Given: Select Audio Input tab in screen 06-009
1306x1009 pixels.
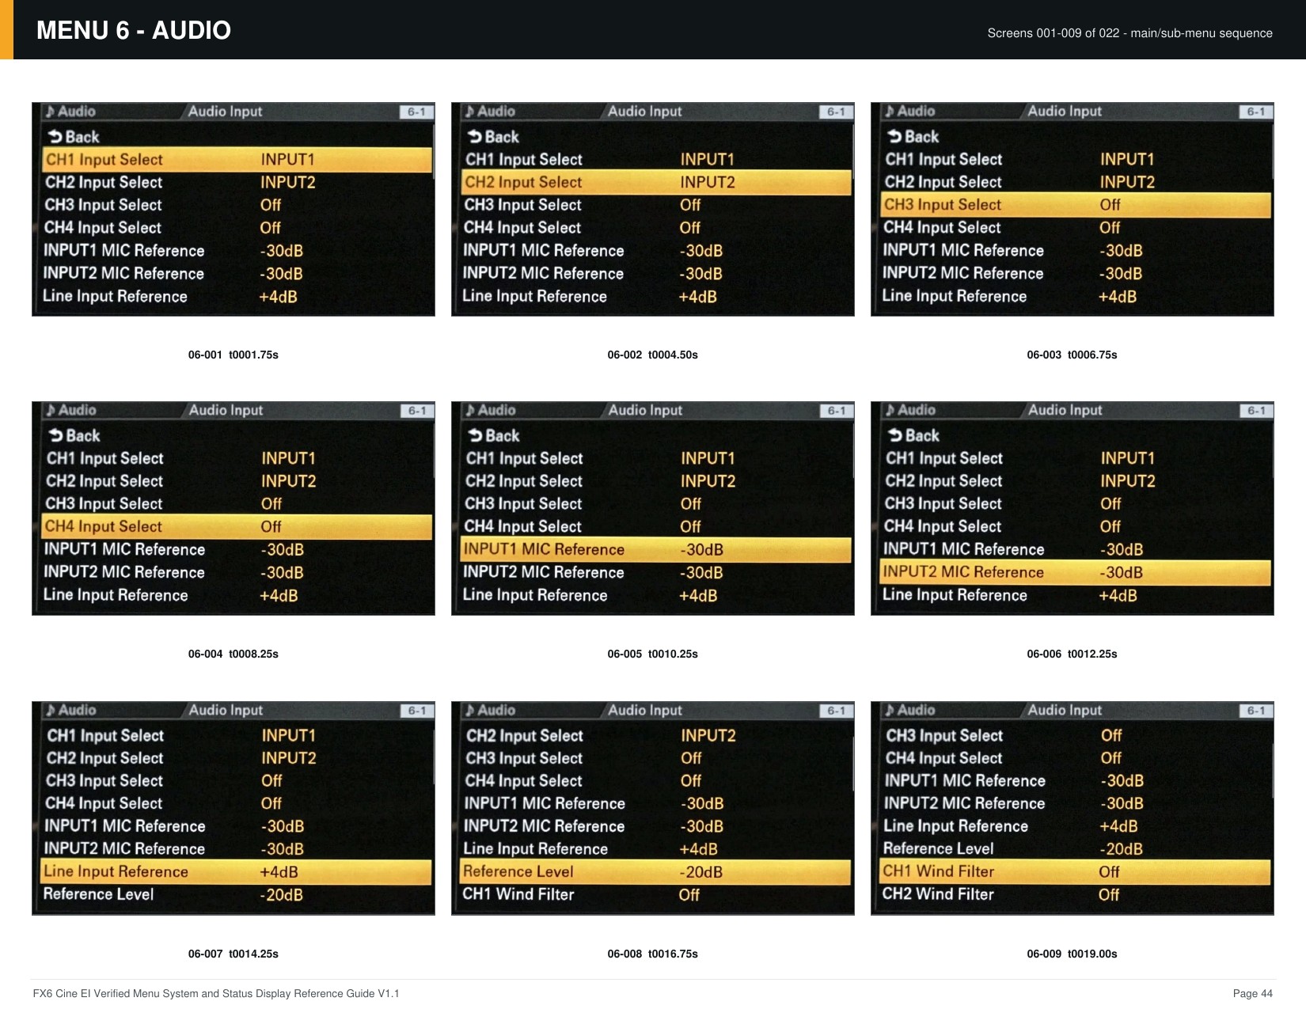Looking at the screenshot, I should (x=1065, y=711).
